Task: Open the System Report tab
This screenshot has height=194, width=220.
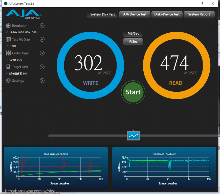Action: point(199,14)
